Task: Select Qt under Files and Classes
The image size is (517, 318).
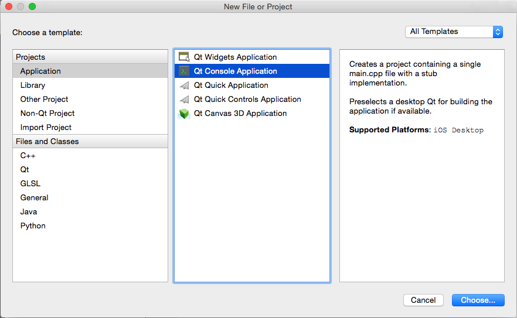Action: 90,169
